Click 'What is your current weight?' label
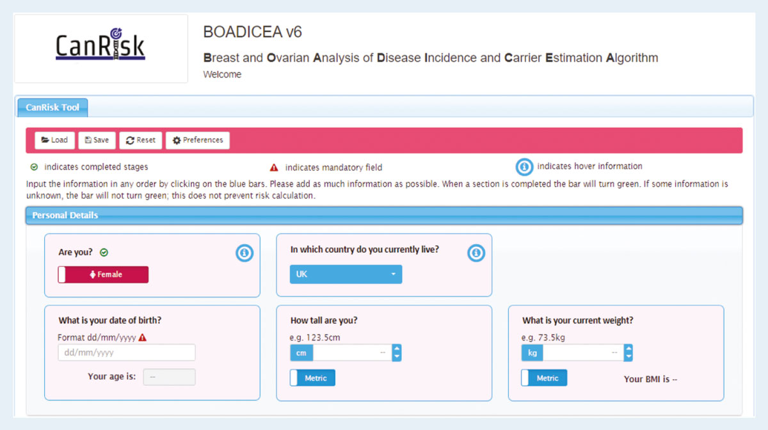Screen dimensions: 768x430 577,321
